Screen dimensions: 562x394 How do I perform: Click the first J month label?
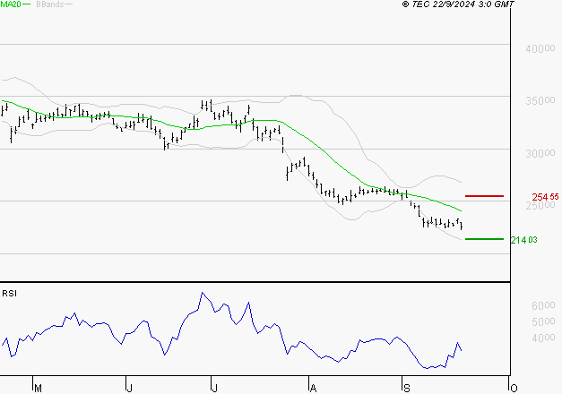[x=130, y=389]
